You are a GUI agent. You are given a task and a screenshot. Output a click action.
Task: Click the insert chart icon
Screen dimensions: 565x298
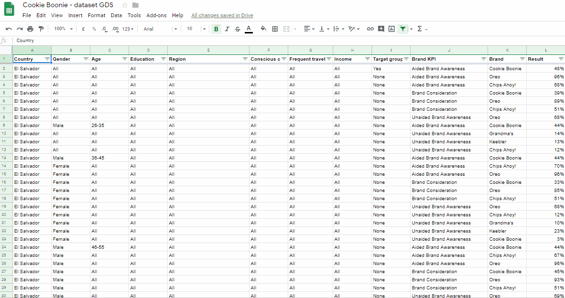point(391,29)
